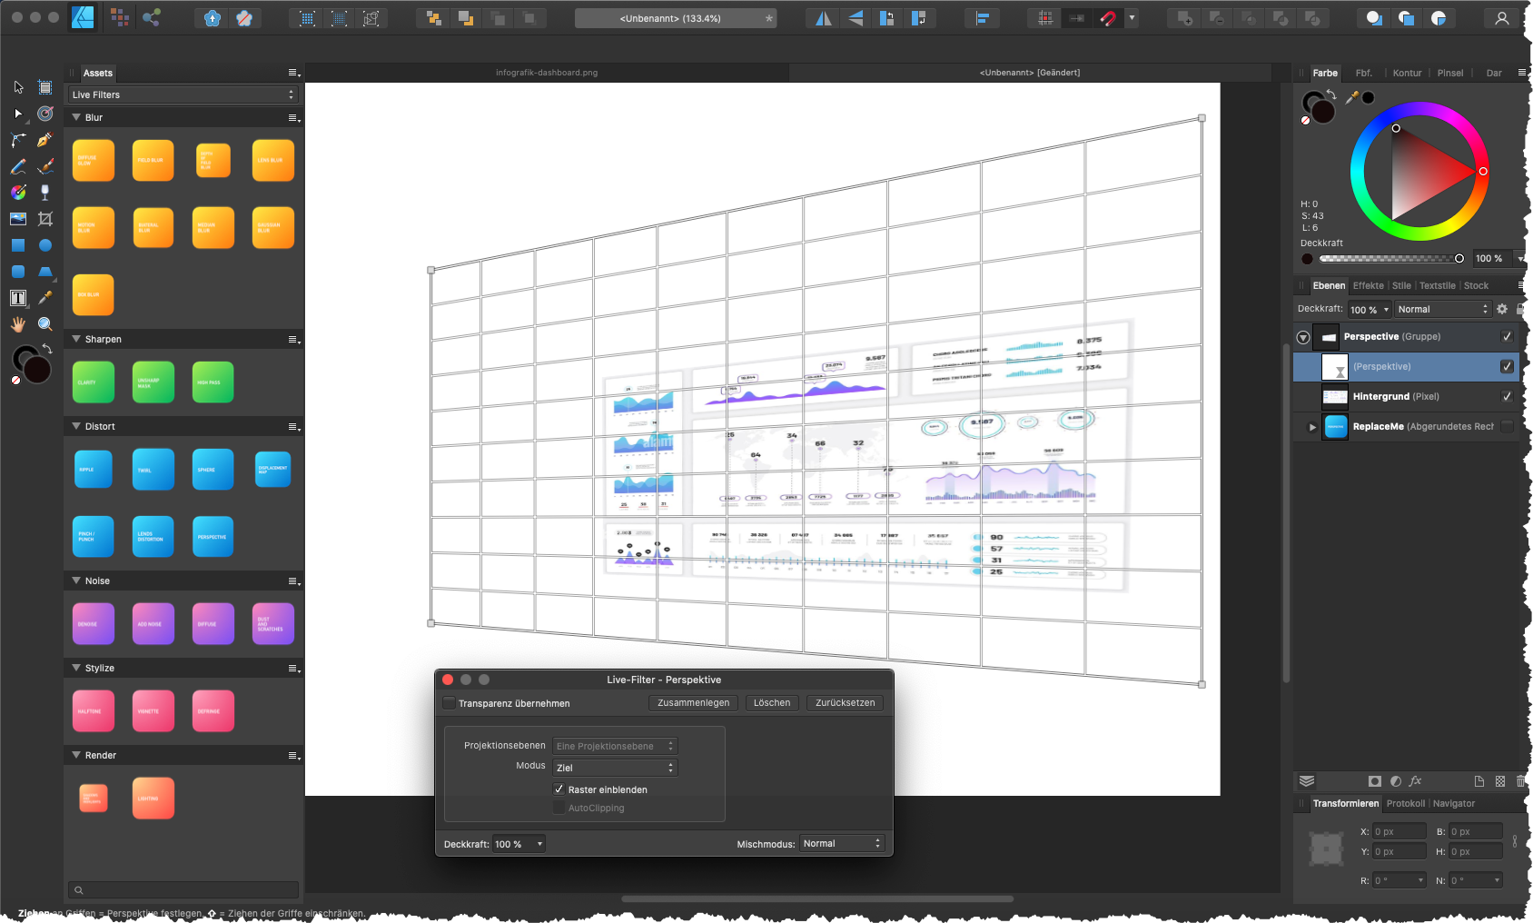1533x923 pixels.
Task: Open the Live Filters category dropdown
Action: [183, 94]
